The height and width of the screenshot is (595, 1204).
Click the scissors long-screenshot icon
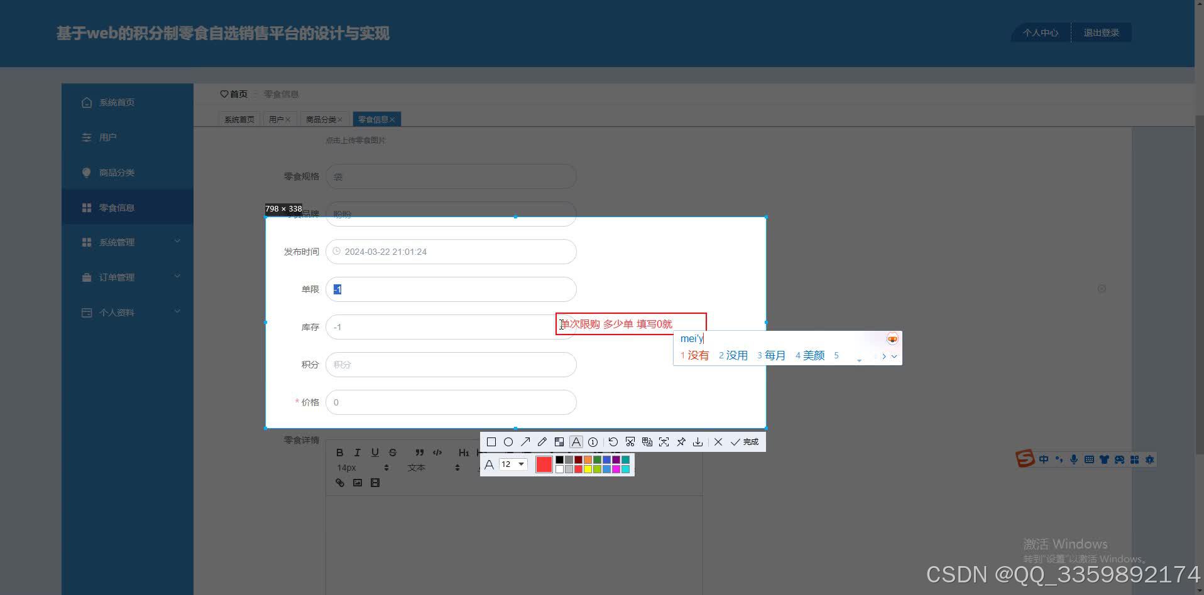(630, 442)
